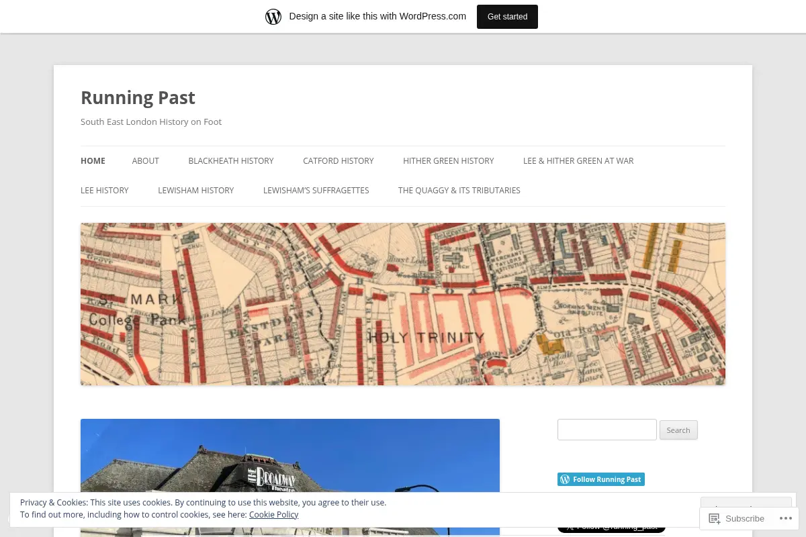The image size is (806, 537).
Task: Click the Get started button
Action: tap(507, 17)
